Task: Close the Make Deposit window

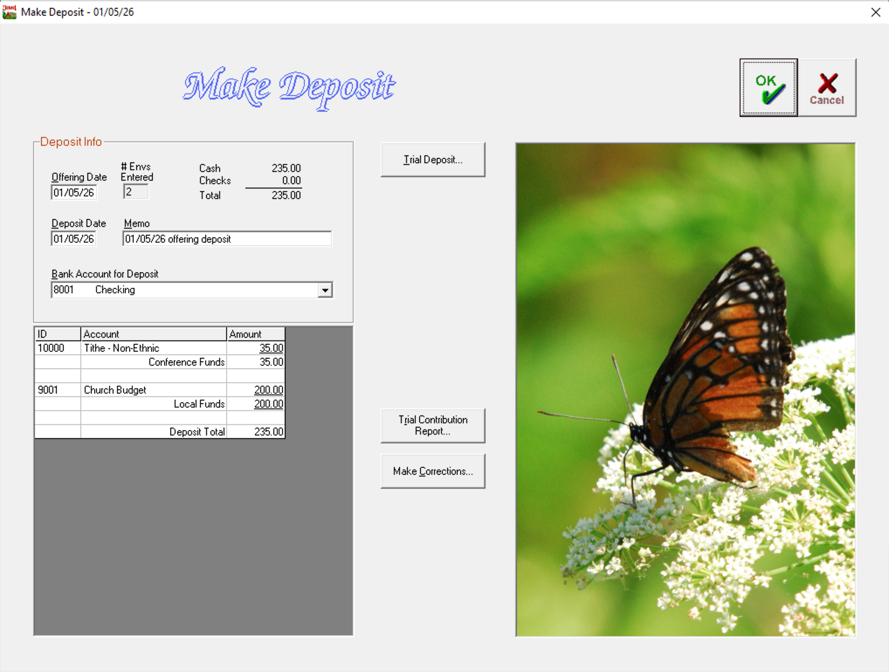Action: [x=875, y=12]
